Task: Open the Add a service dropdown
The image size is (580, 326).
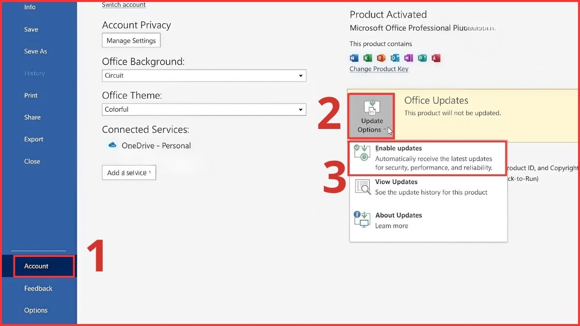Action: pos(129,173)
